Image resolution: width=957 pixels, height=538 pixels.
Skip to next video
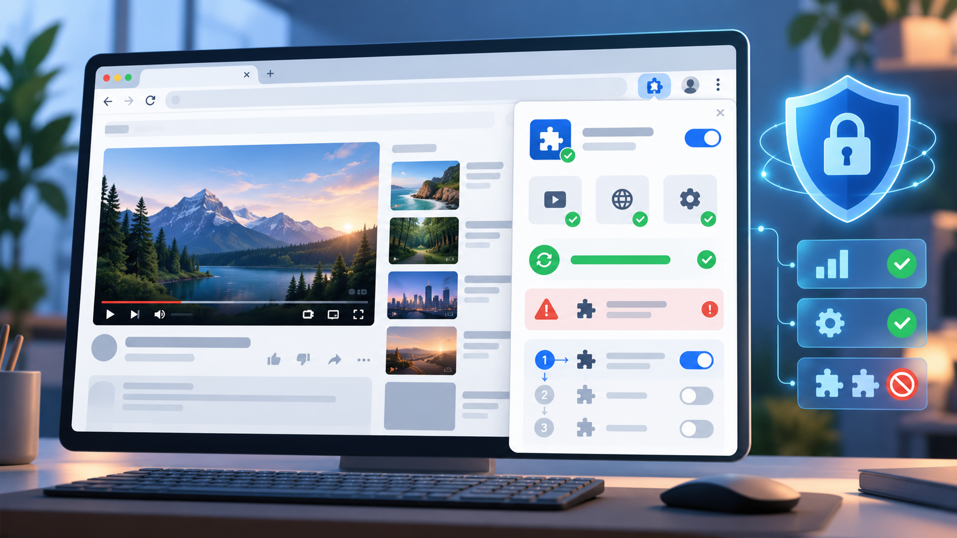pyautogui.click(x=135, y=314)
